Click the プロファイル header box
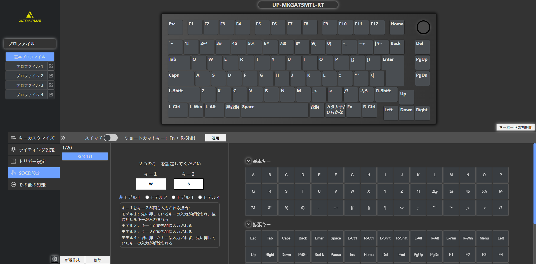The width and height of the screenshot is (536, 264). point(30,44)
